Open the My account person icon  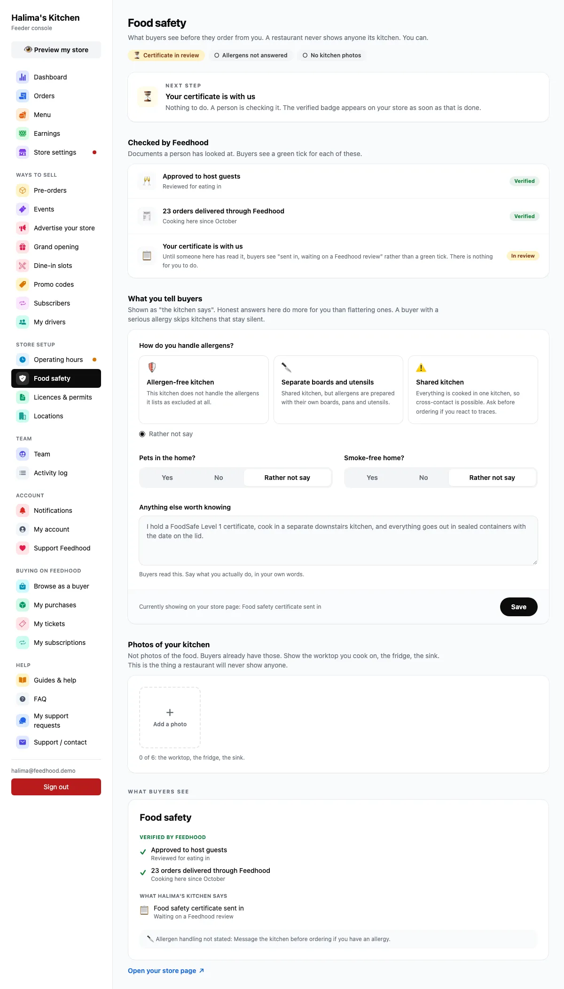23,529
